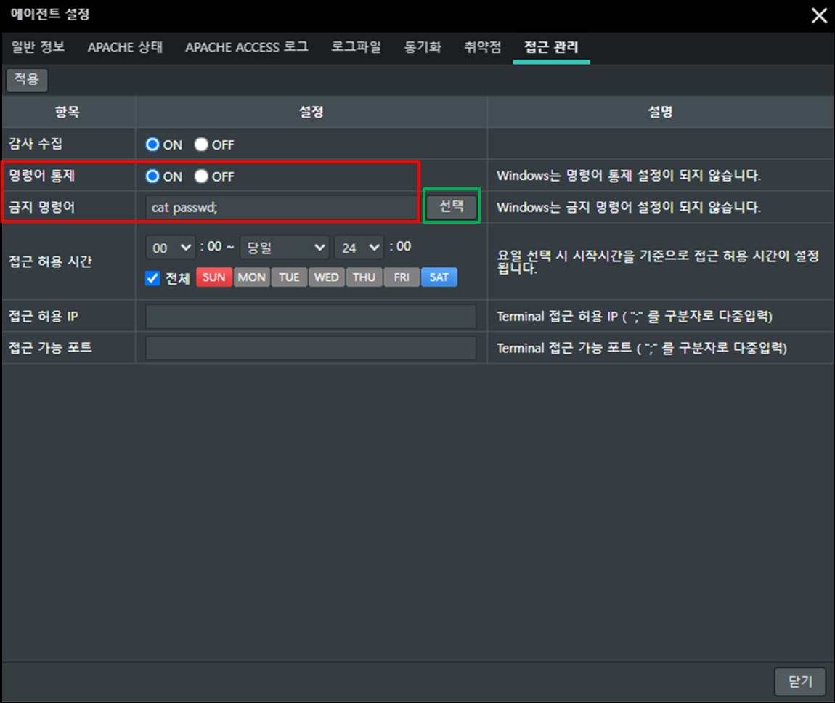Set 명령어 통제 to OFF
The height and width of the screenshot is (703, 835).
[201, 176]
